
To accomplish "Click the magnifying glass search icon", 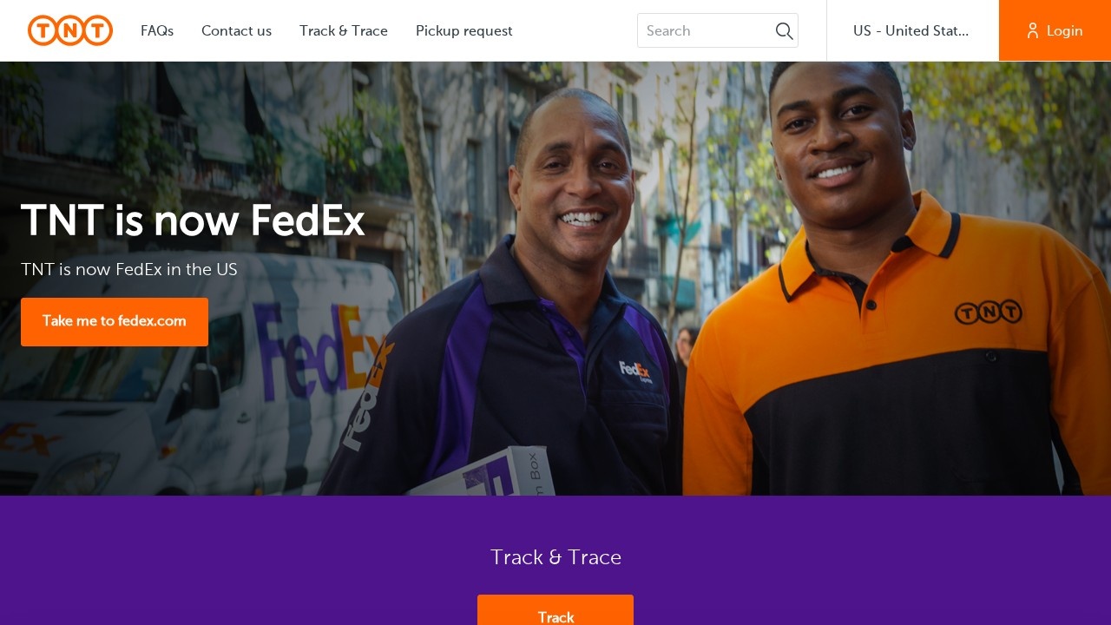I will tap(784, 31).
